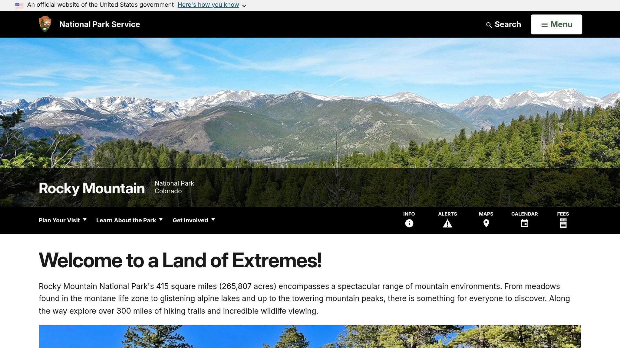This screenshot has height=348, width=620.
Task: Click the Here's how you know link
Action: pos(208,5)
